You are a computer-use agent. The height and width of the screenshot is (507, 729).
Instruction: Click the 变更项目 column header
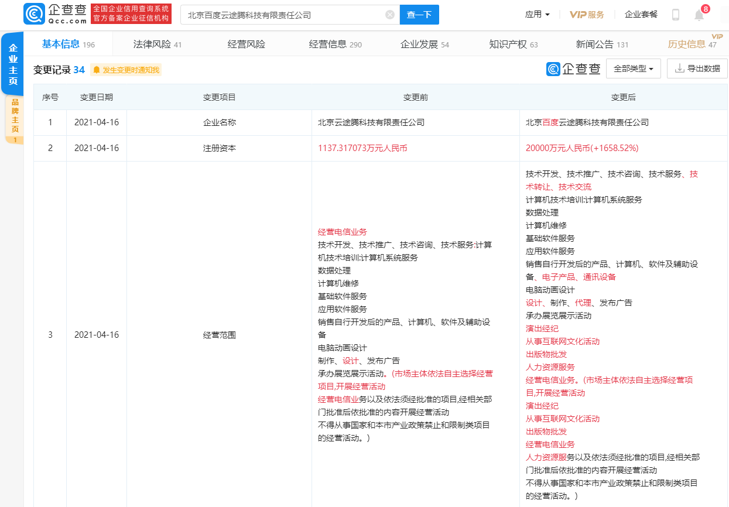pyautogui.click(x=220, y=97)
